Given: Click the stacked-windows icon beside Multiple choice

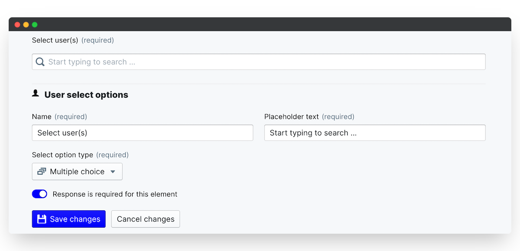Looking at the screenshot, I should (42, 172).
